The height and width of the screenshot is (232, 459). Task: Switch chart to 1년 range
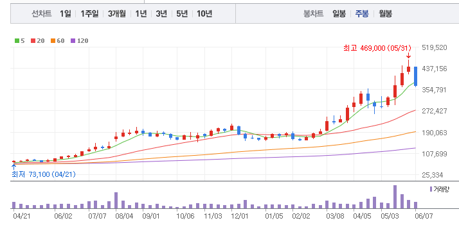tap(141, 13)
